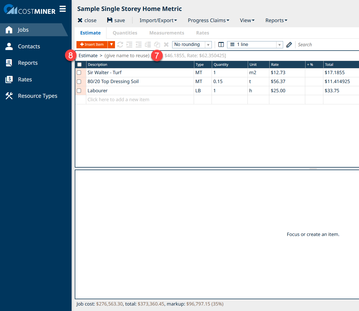Viewport: 359px width, 311px height.
Task: Open the Jobs section in the sidebar
Action: [x=34, y=30]
